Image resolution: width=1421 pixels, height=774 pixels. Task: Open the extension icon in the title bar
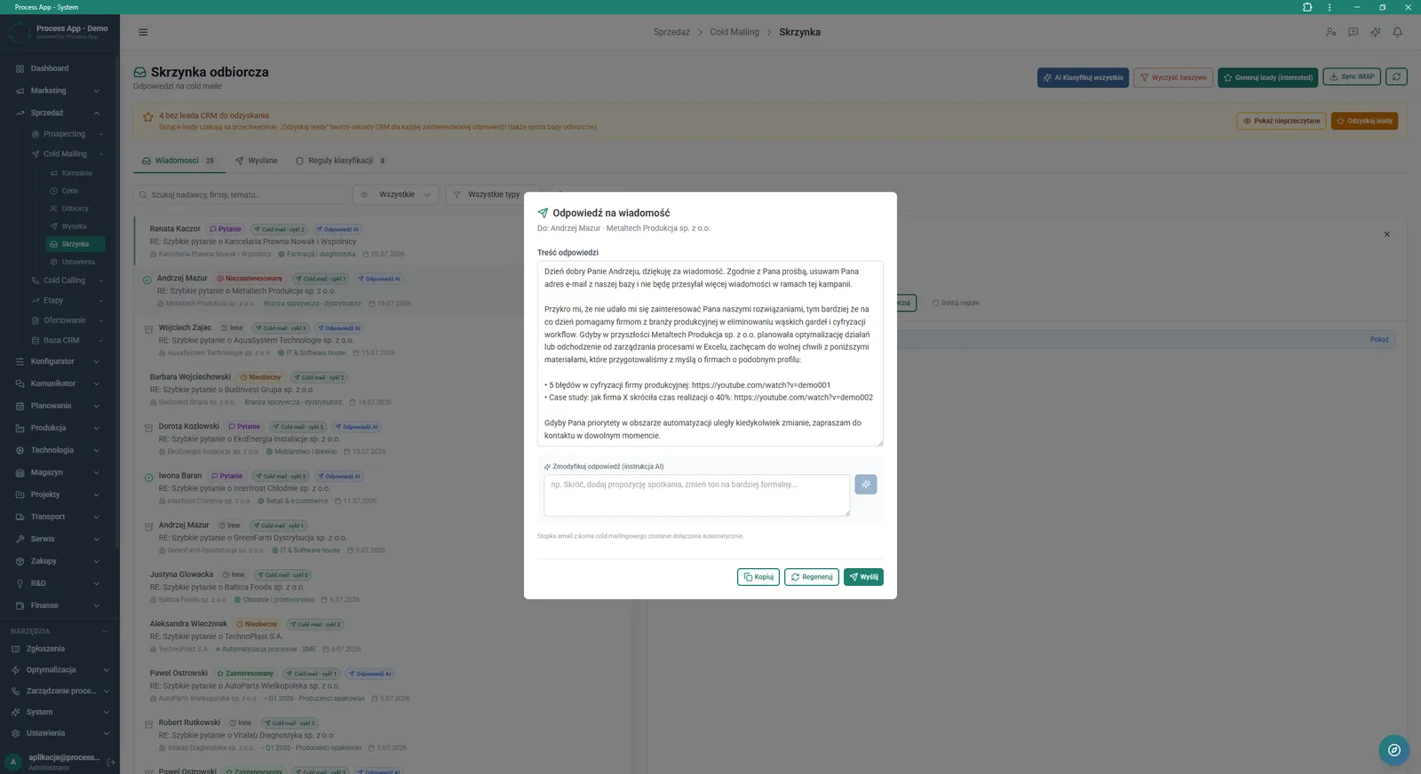click(1307, 7)
